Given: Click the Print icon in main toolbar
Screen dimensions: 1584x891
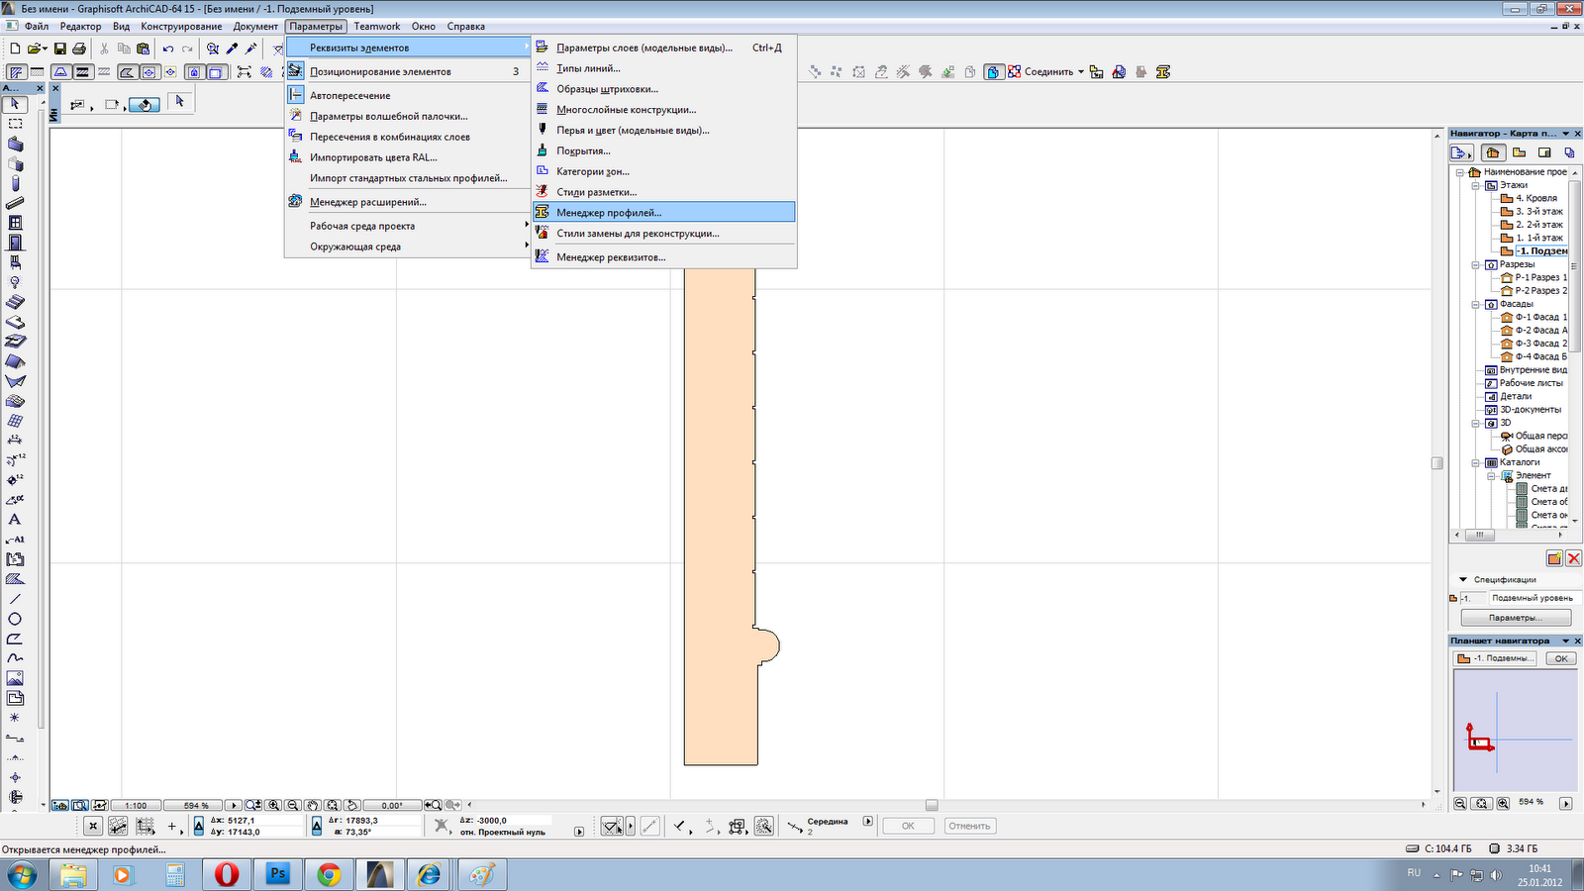Looking at the screenshot, I should pyautogui.click(x=79, y=49).
